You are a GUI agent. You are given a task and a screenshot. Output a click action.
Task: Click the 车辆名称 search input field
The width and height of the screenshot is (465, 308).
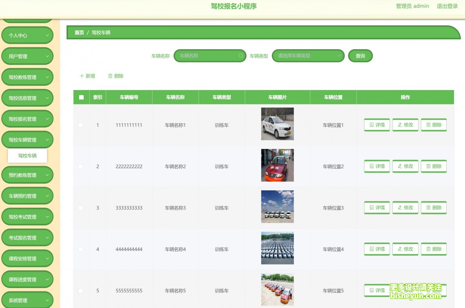[x=208, y=56]
